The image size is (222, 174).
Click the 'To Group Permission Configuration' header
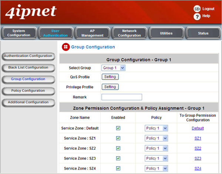tap(198, 117)
